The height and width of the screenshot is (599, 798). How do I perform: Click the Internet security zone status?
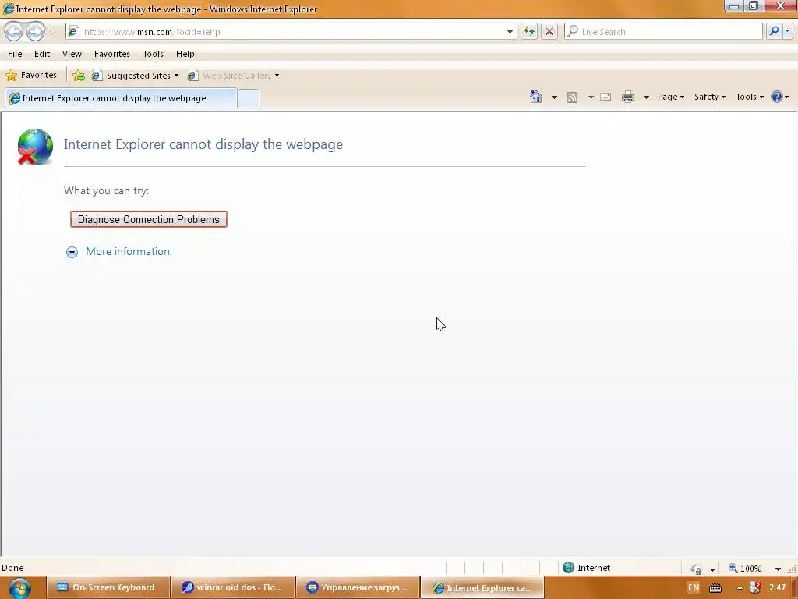586,568
